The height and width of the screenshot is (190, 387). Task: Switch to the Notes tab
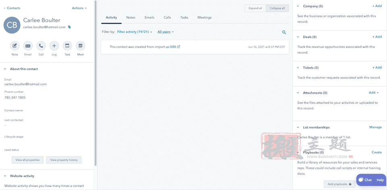click(x=131, y=17)
